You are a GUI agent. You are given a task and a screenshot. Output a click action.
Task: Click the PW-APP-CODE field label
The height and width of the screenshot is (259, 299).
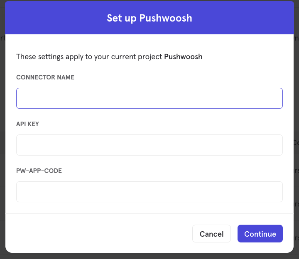[39, 170]
